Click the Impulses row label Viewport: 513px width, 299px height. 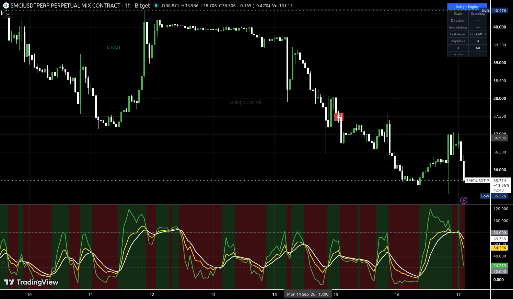click(x=458, y=41)
